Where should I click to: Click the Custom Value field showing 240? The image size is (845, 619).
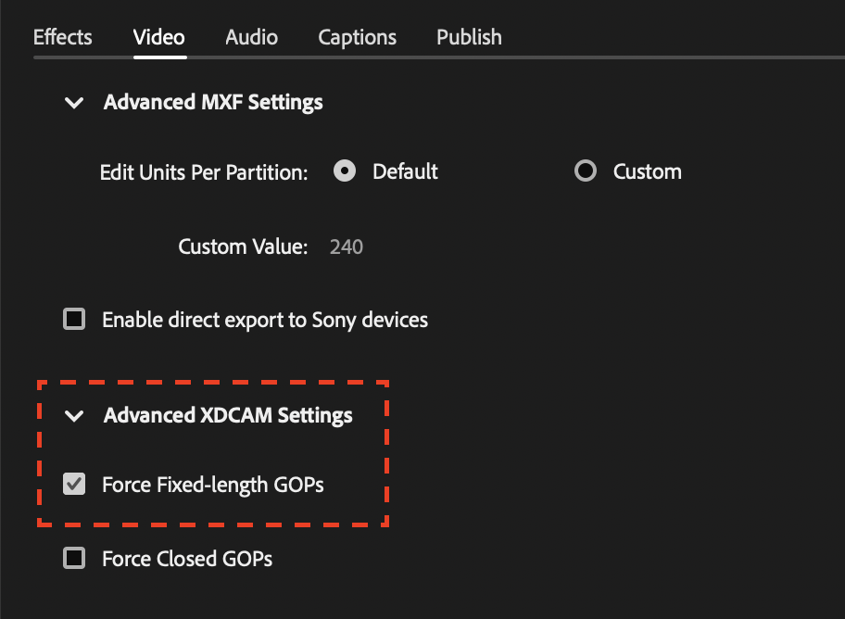[345, 246]
